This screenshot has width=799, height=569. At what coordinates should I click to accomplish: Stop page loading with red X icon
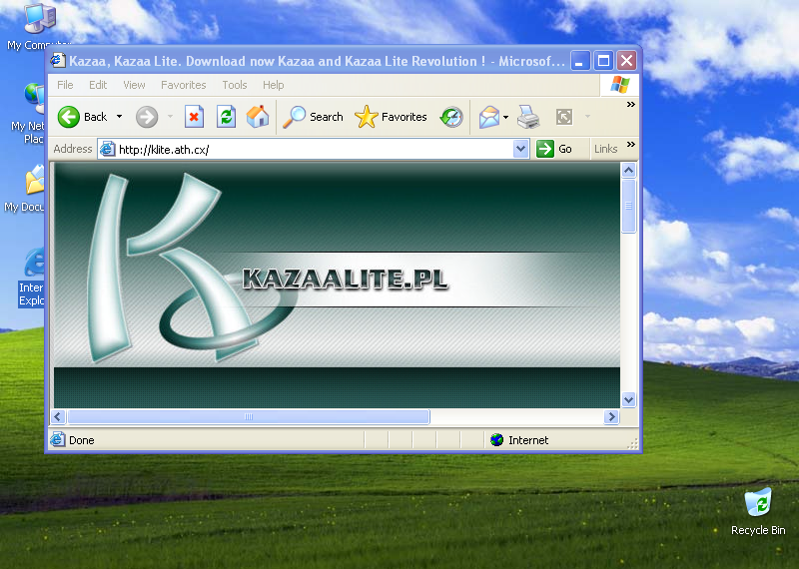point(194,117)
